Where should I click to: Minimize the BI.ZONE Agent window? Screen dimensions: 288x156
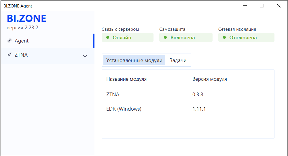pyautogui.click(x=245, y=6)
